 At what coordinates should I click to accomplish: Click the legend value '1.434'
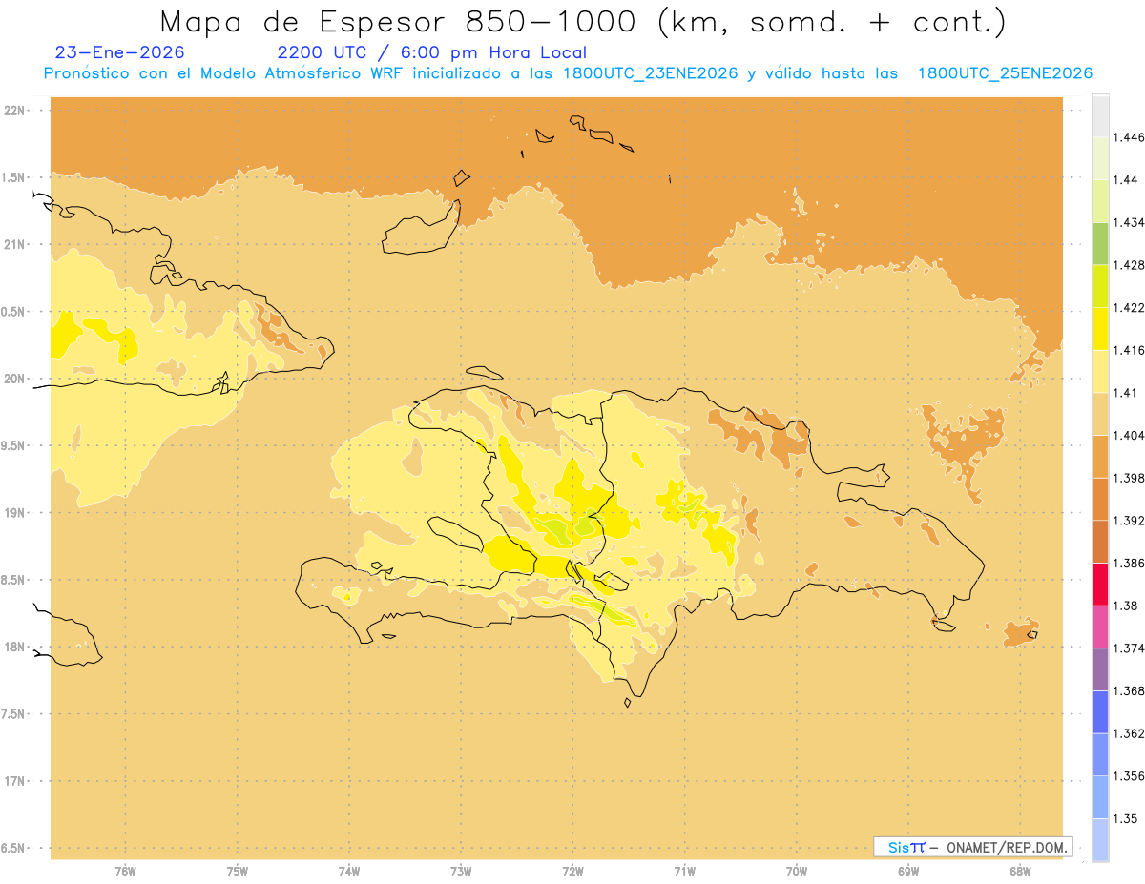[1130, 222]
